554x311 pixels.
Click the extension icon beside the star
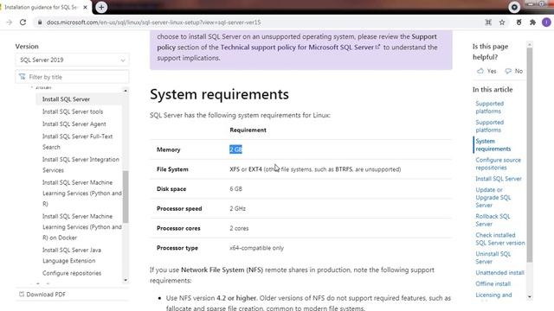[x=519, y=22]
